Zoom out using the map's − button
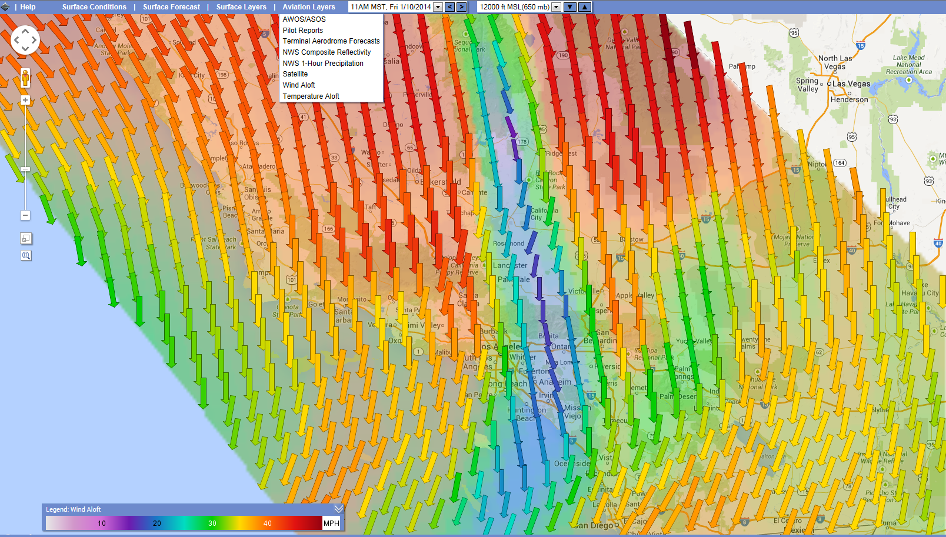The width and height of the screenshot is (946, 537). tap(25, 215)
